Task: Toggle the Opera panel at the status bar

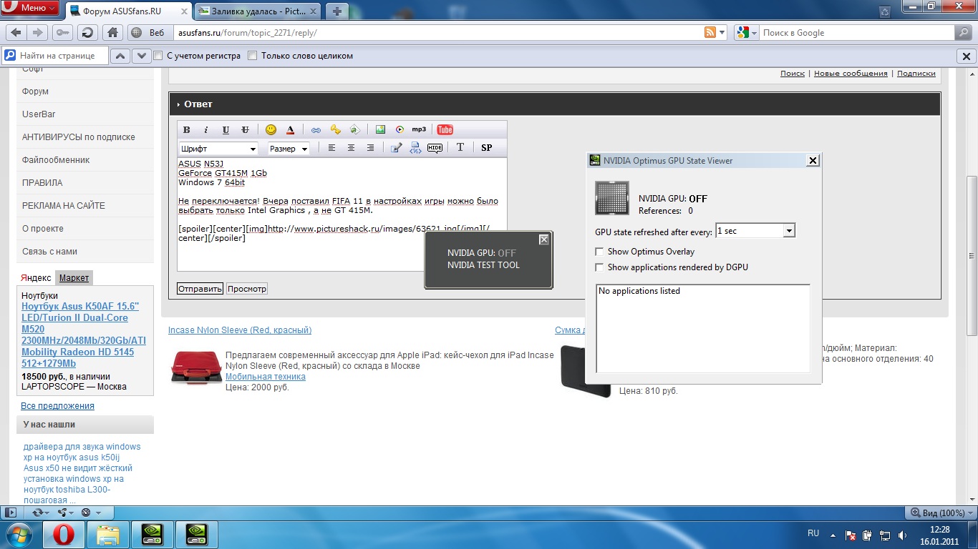Action: pyautogui.click(x=11, y=513)
